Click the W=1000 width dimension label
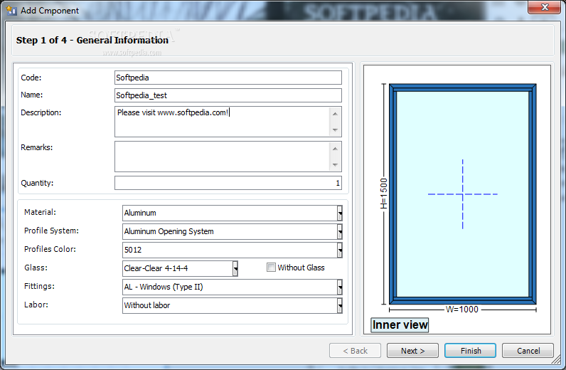Image resolution: width=566 pixels, height=370 pixels. (x=462, y=310)
